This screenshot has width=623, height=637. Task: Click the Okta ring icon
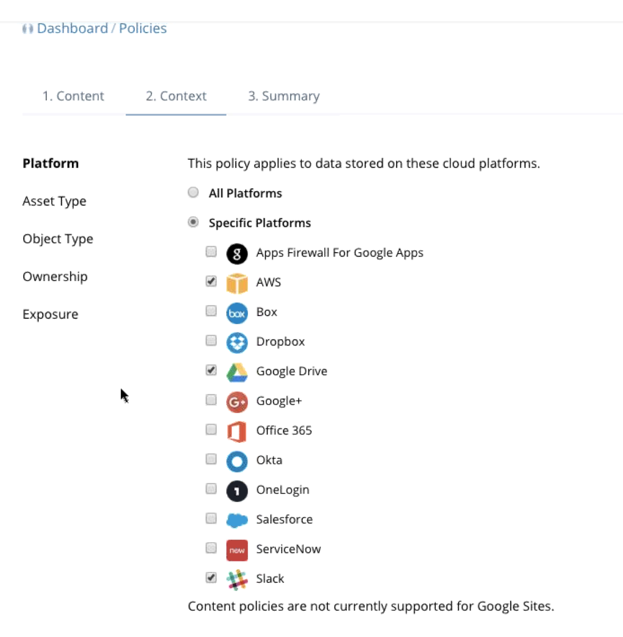[237, 461]
